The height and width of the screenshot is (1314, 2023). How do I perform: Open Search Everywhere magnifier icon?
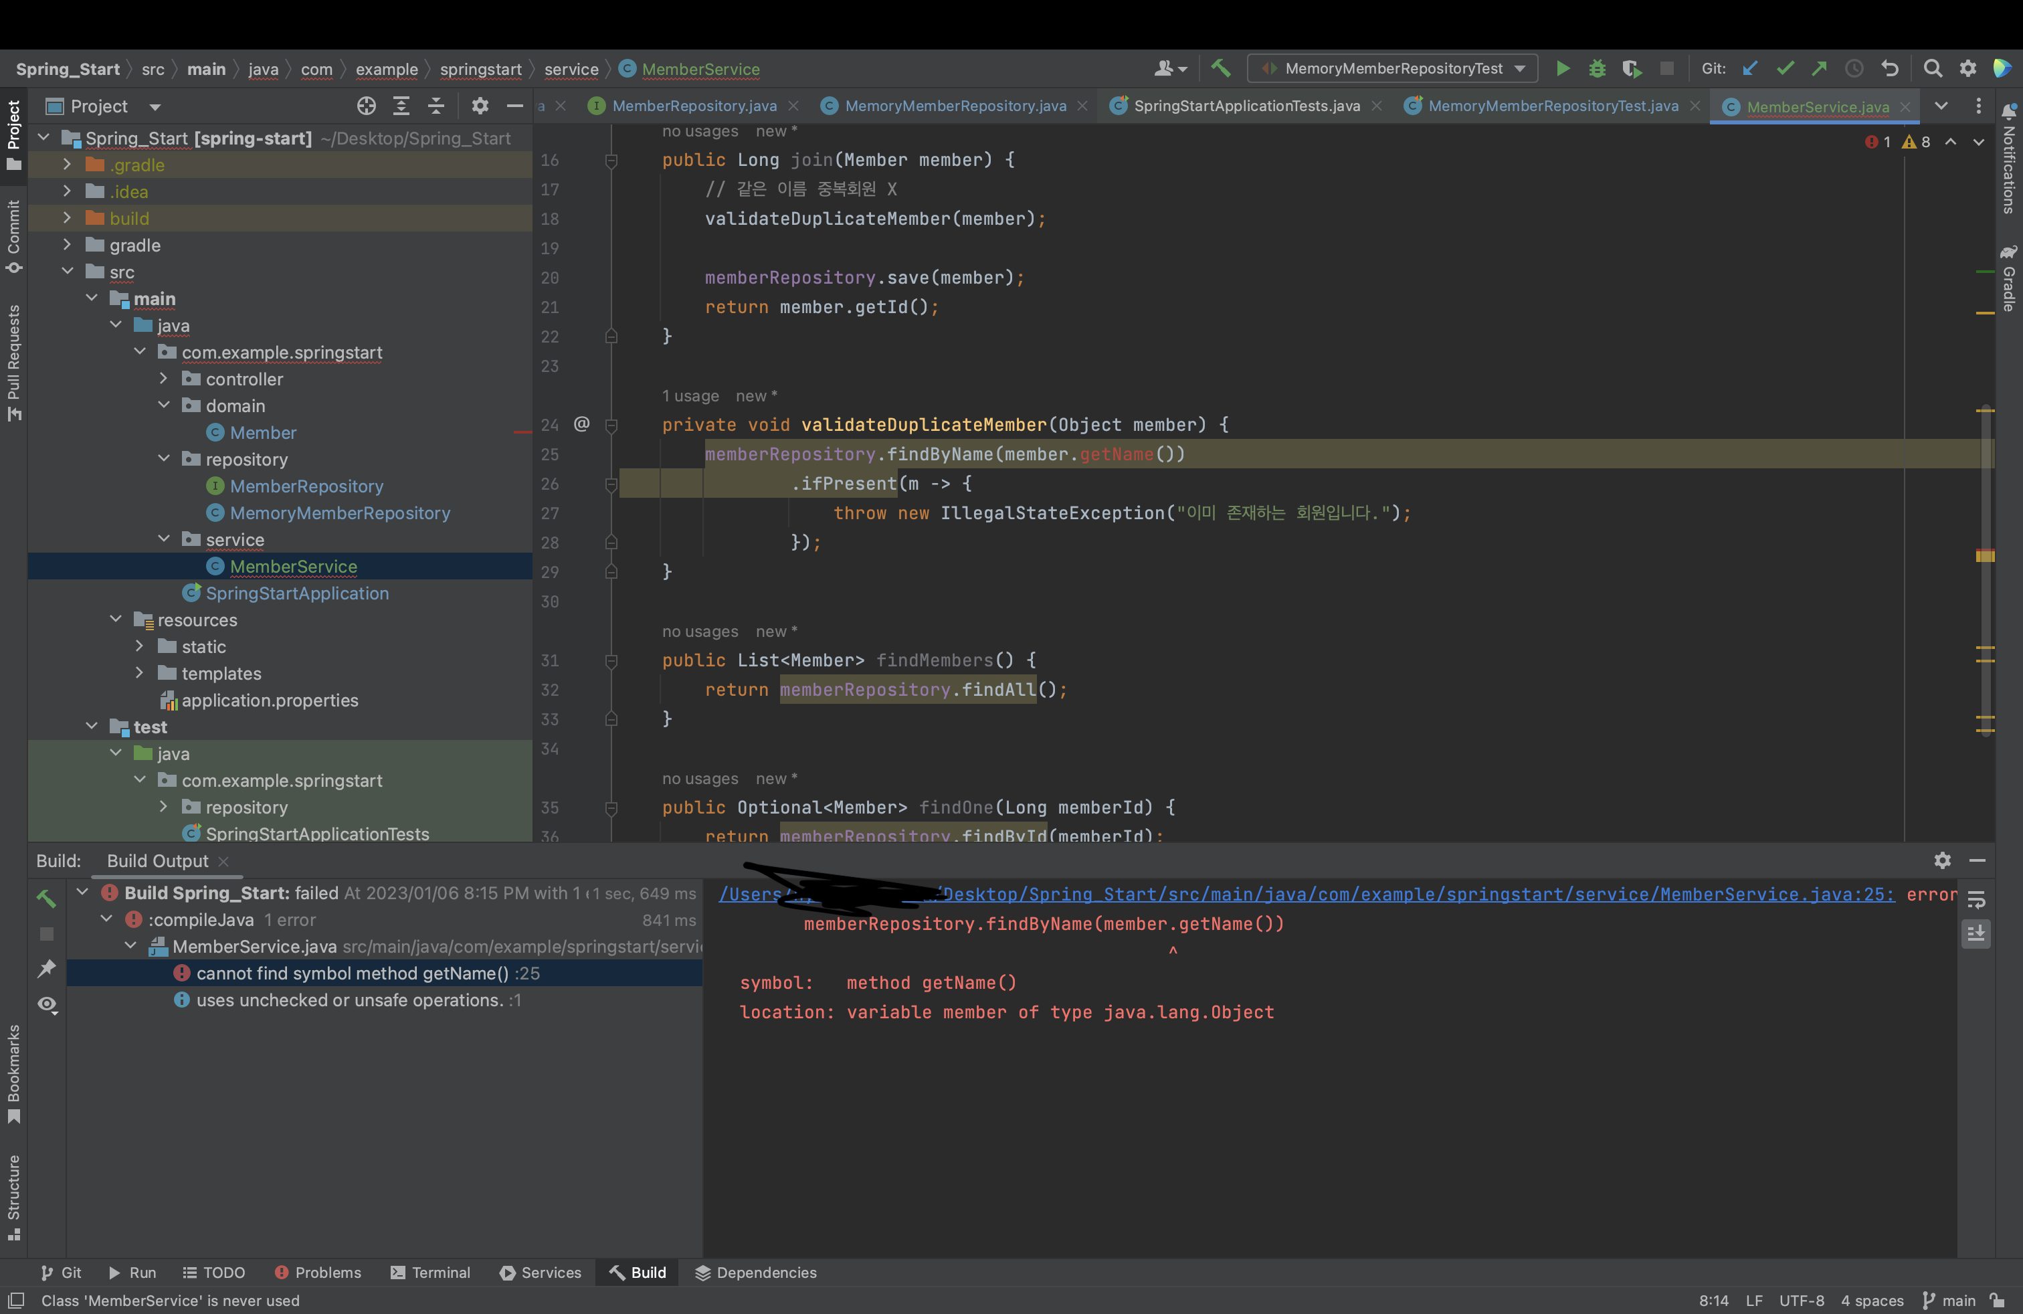pos(1932,69)
